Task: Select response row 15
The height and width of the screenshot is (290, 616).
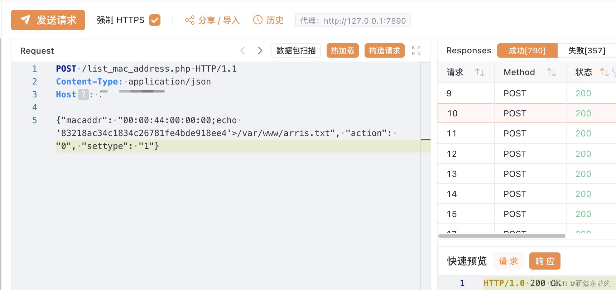Action: coord(527,214)
